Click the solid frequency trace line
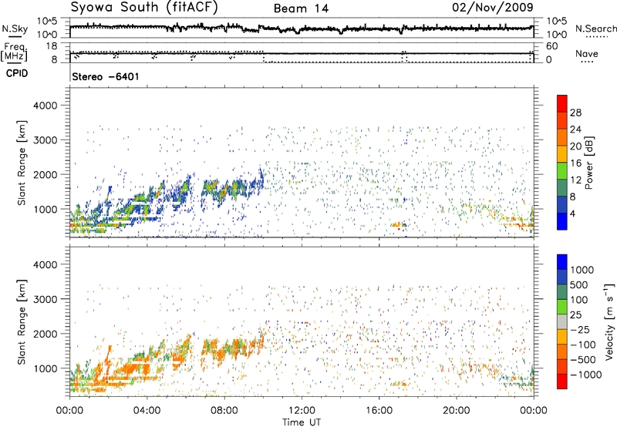Viewport: 617px width, 427px height. (302, 53)
